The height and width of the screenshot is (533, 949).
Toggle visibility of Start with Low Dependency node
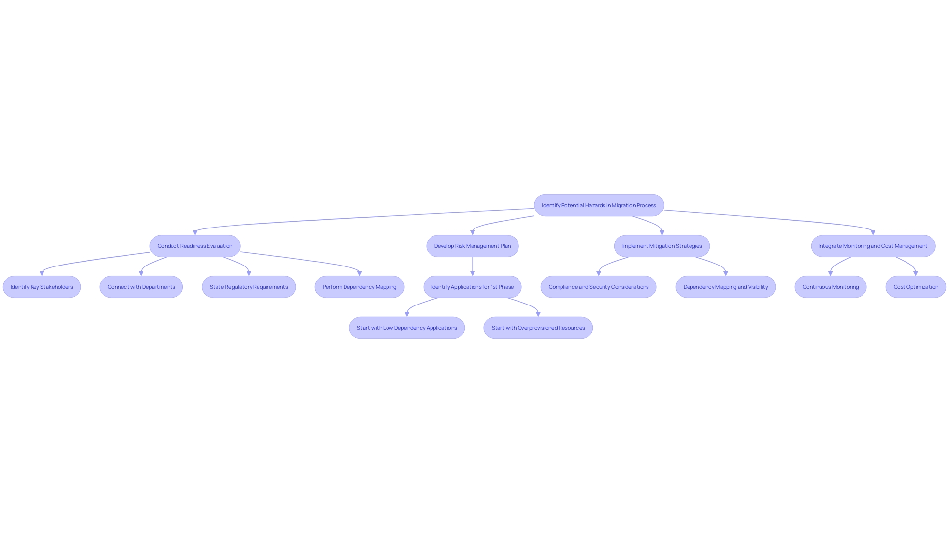pyautogui.click(x=406, y=327)
